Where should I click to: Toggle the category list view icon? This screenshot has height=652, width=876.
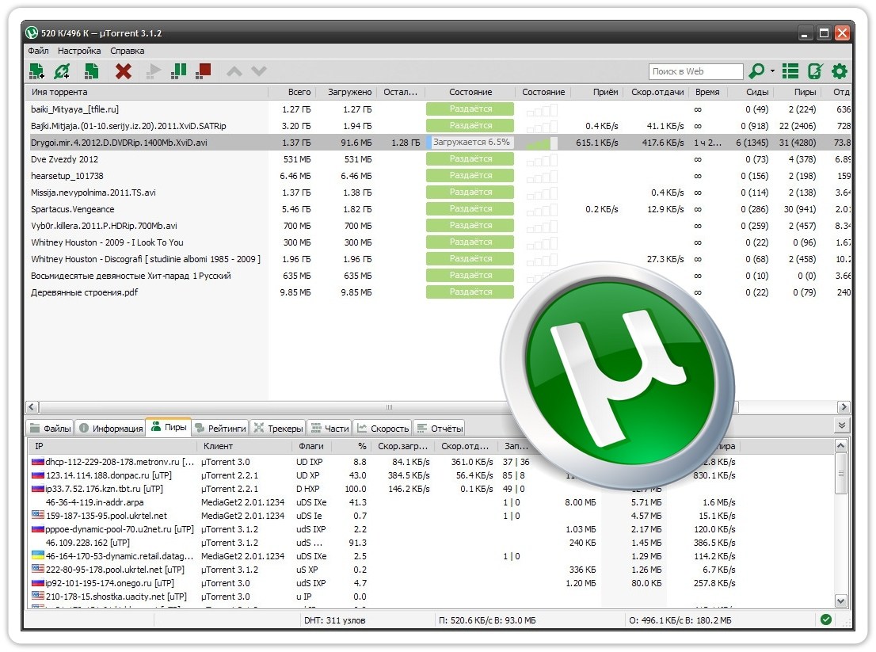[x=790, y=71]
